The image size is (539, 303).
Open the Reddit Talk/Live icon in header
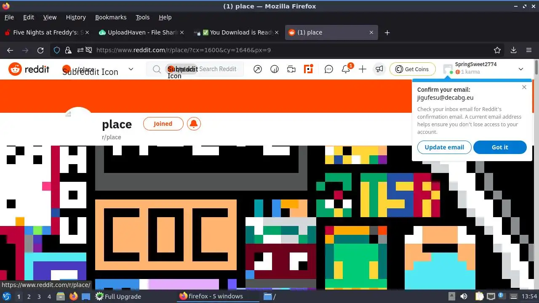291,69
